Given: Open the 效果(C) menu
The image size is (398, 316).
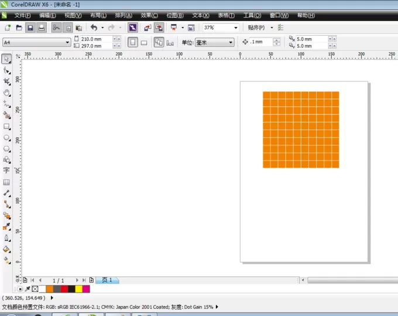Looking at the screenshot, I should [x=149, y=15].
